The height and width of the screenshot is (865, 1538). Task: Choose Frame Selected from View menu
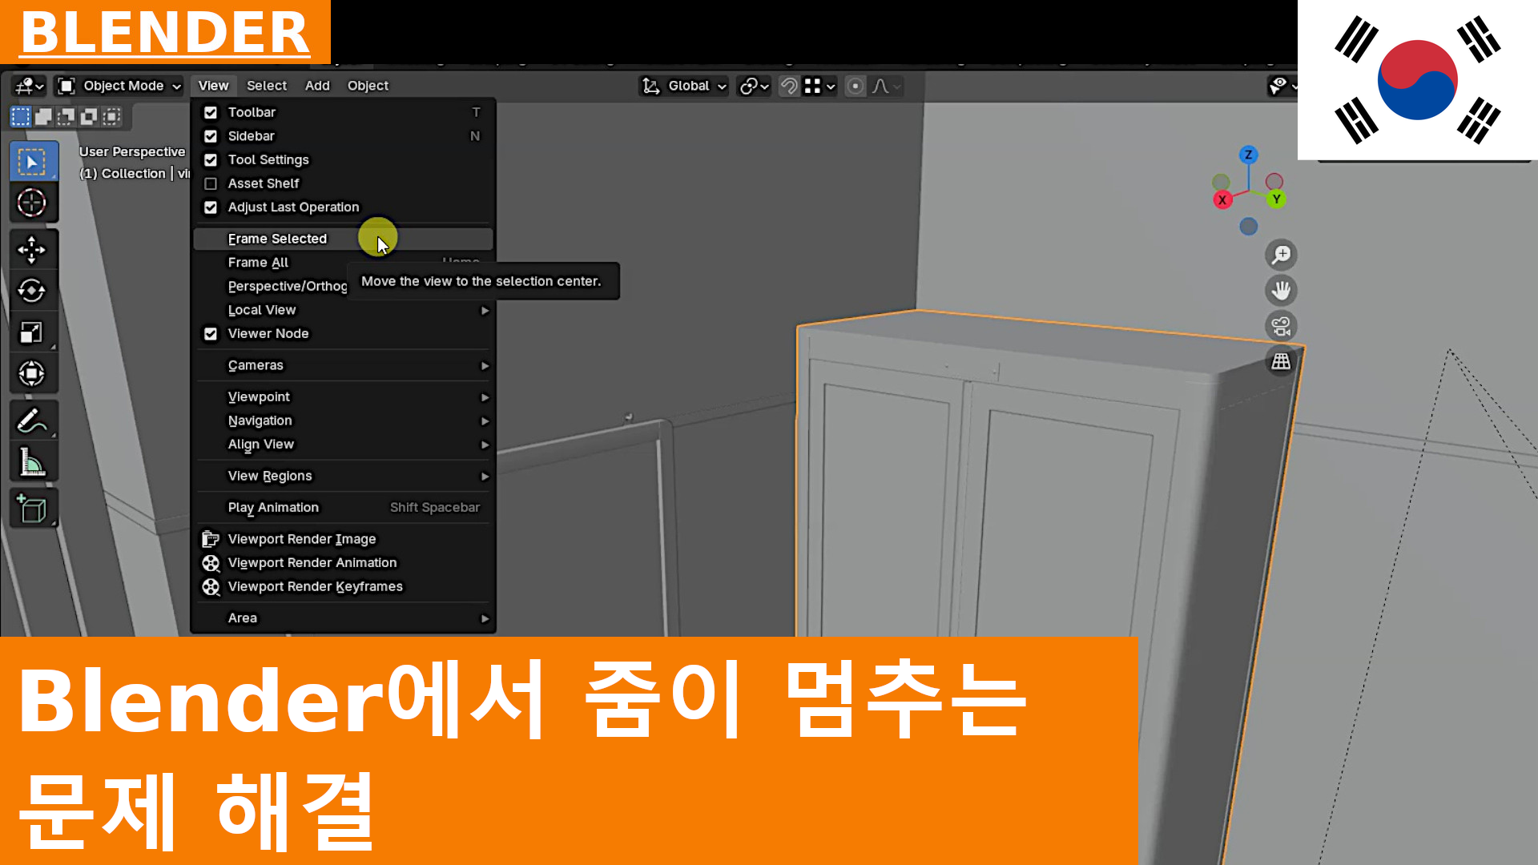[x=343, y=239]
